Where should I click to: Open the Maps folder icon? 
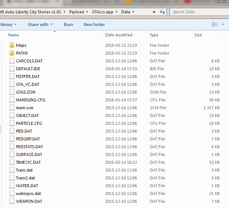coord(12,45)
